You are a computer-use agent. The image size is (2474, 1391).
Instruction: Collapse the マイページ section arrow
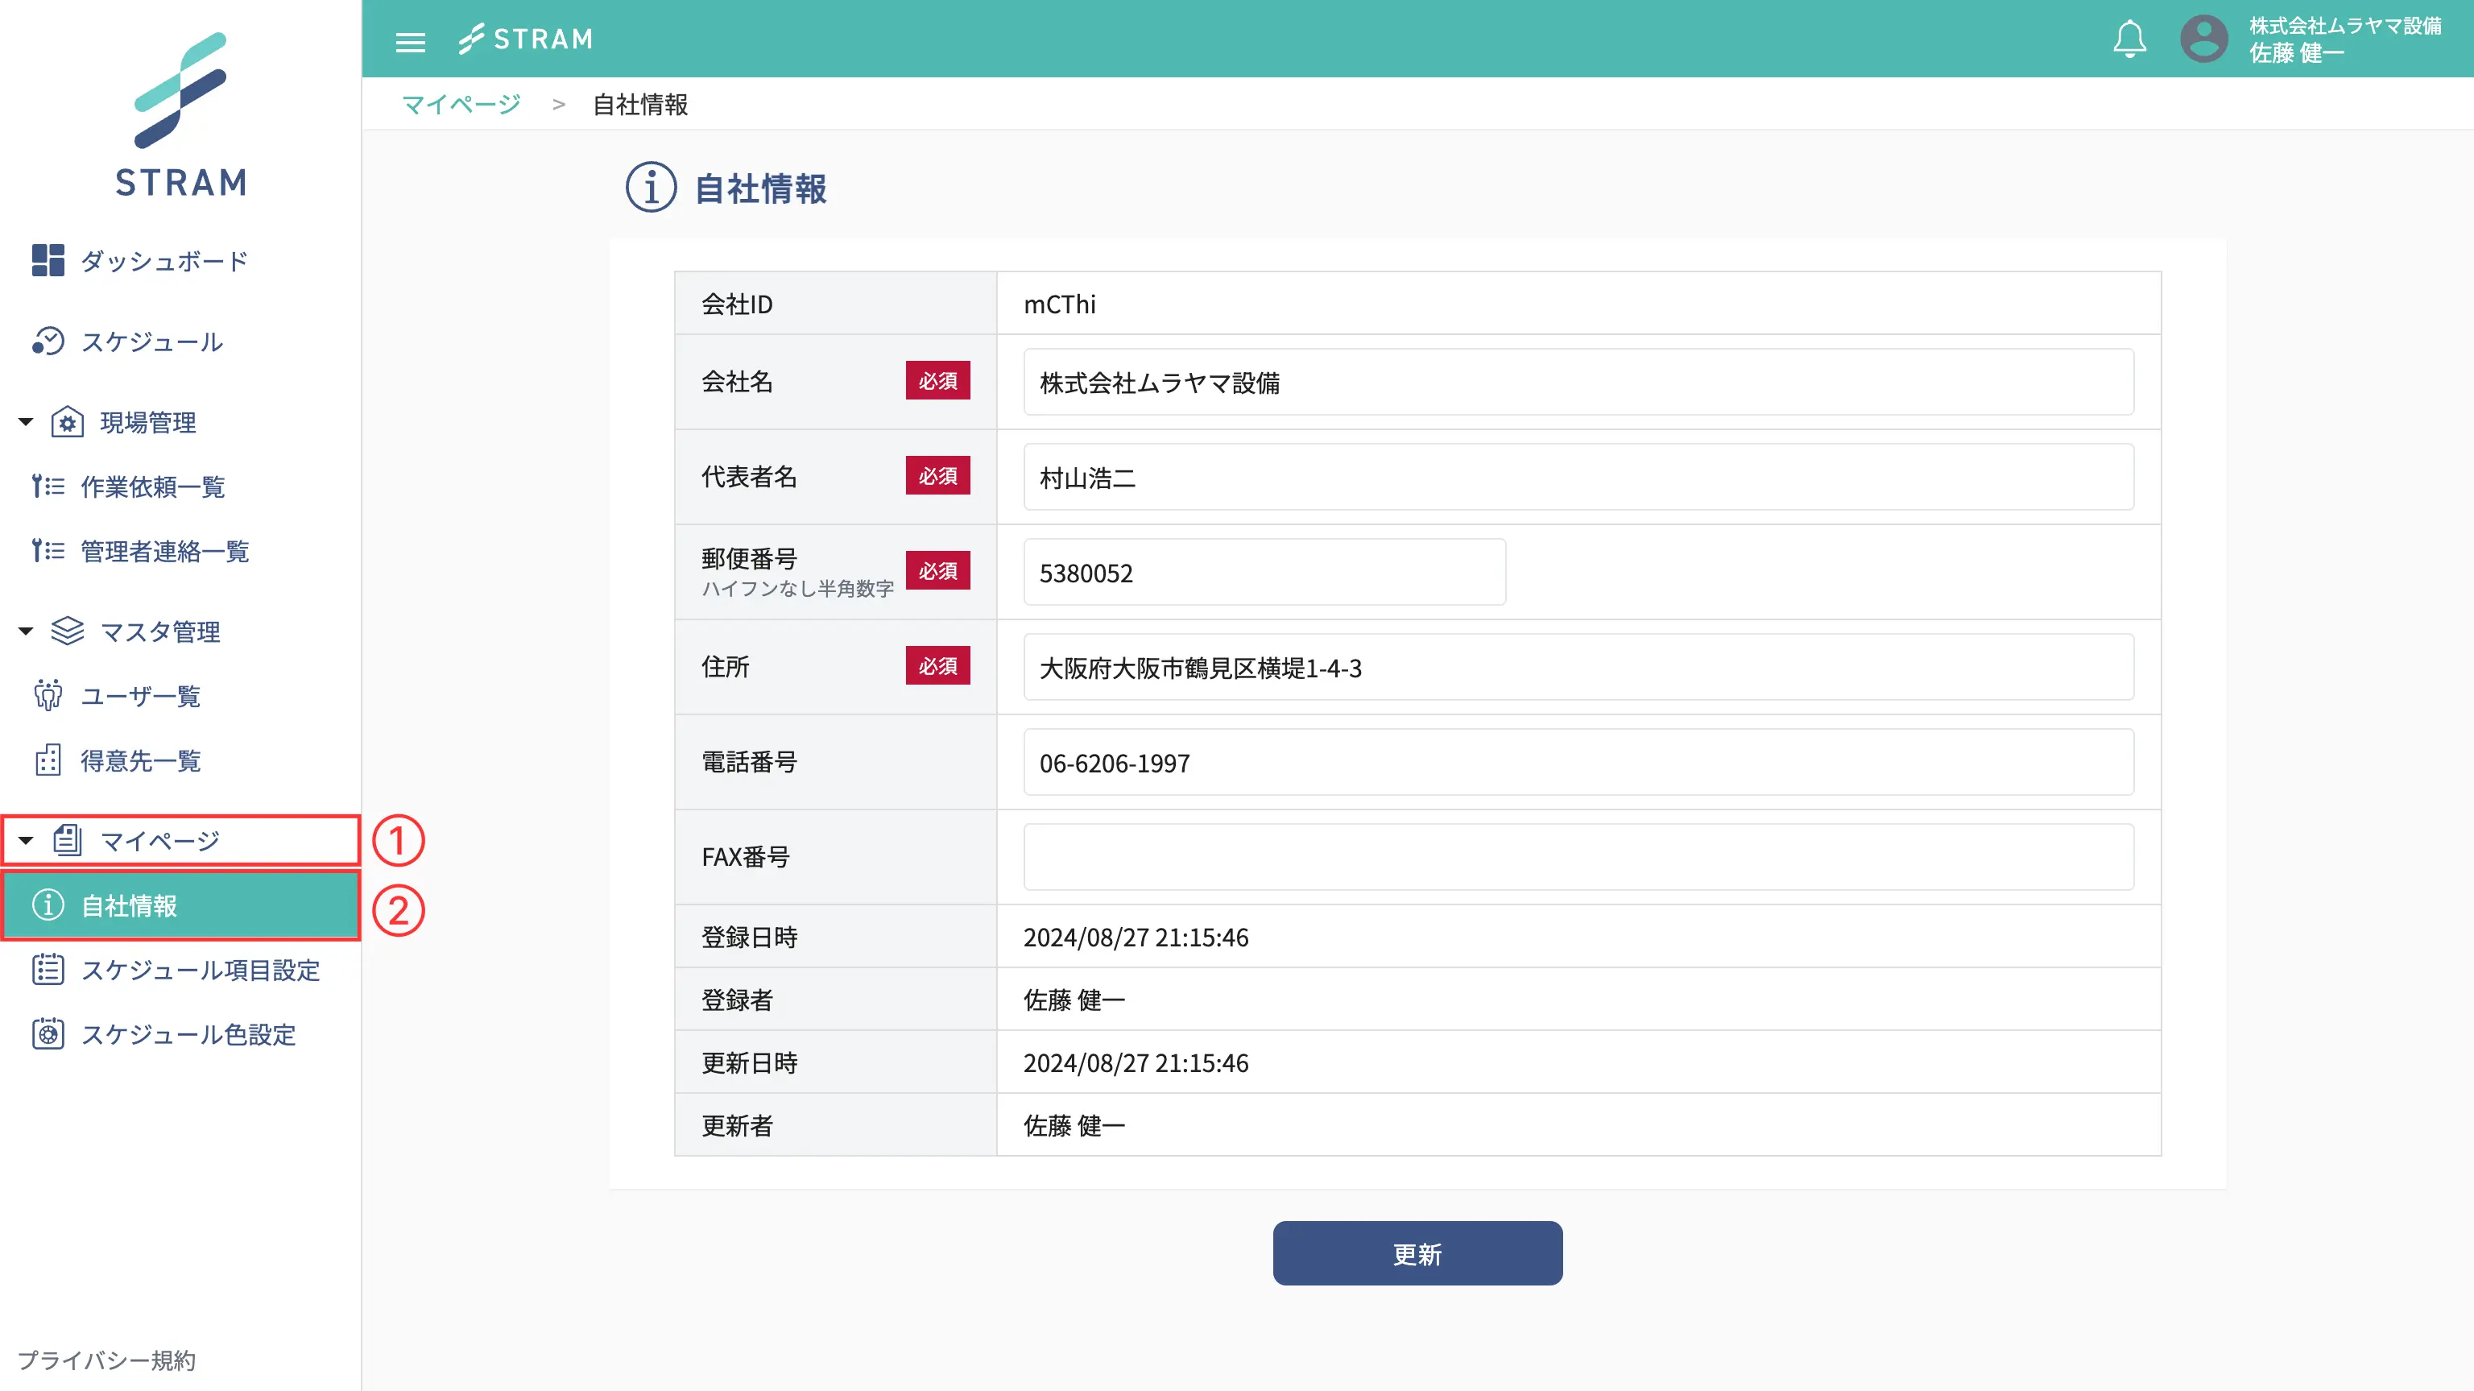point(26,841)
